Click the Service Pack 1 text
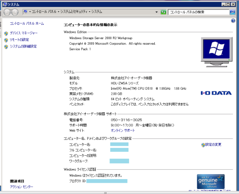 [x=80, y=49]
